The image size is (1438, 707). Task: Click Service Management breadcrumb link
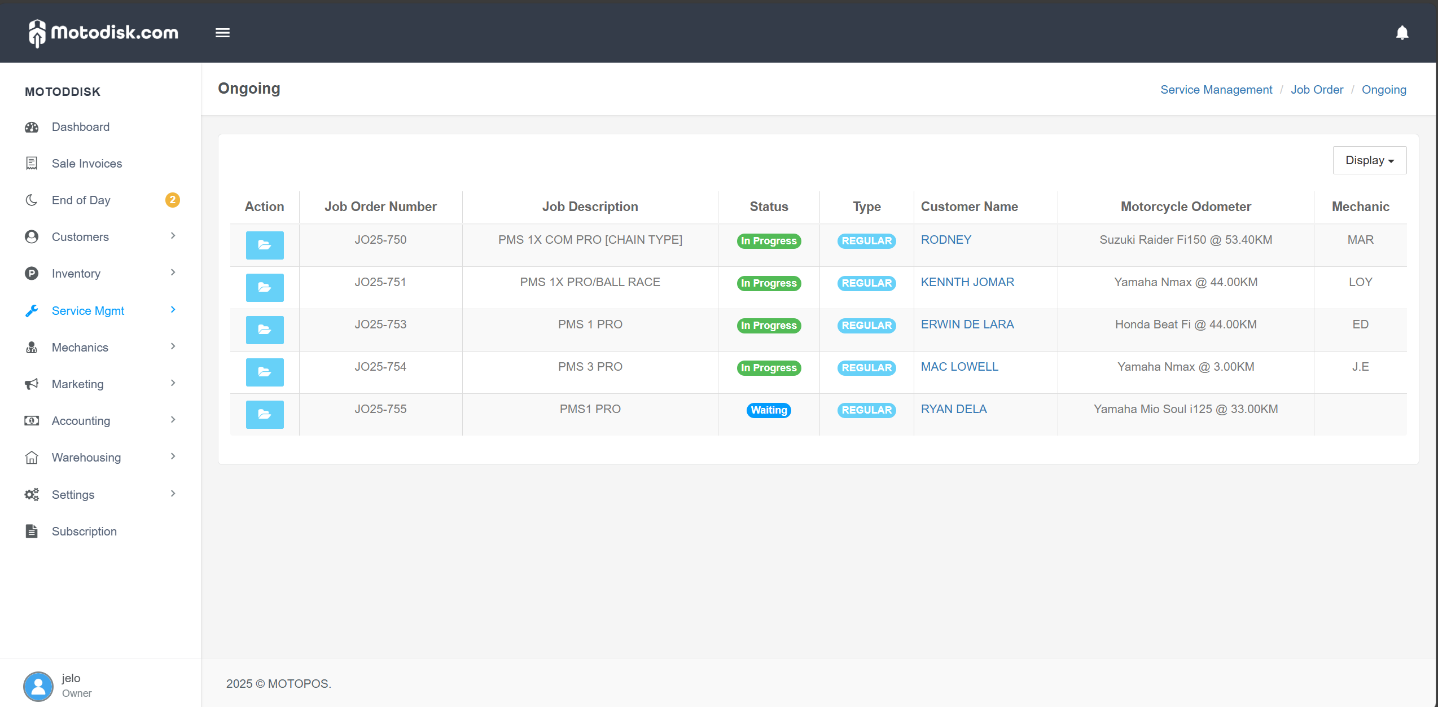pos(1216,90)
